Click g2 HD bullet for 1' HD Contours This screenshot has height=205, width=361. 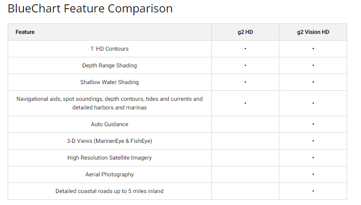[245, 49]
